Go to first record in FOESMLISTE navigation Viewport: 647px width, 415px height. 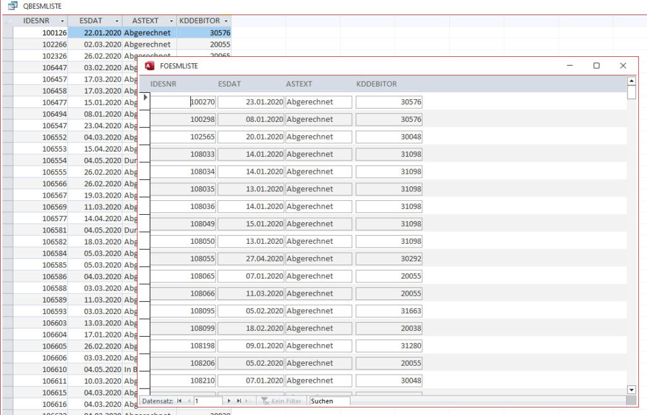click(179, 401)
